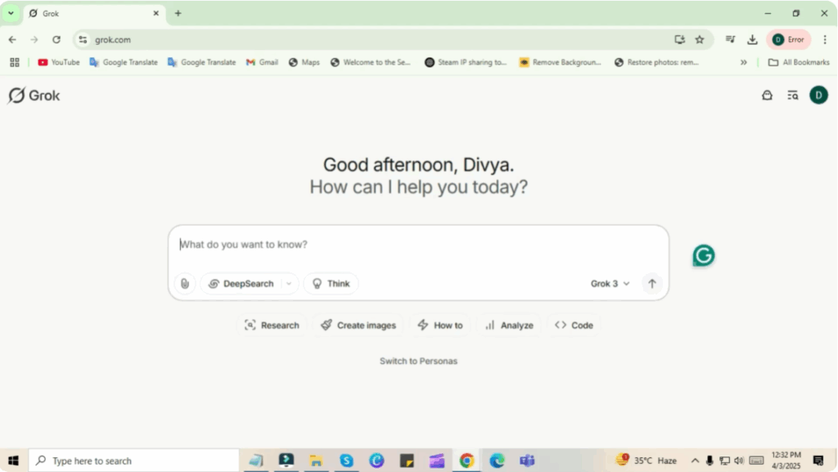
Task: Expand the DeepSearch dropdown arrow
Action: pyautogui.click(x=288, y=284)
